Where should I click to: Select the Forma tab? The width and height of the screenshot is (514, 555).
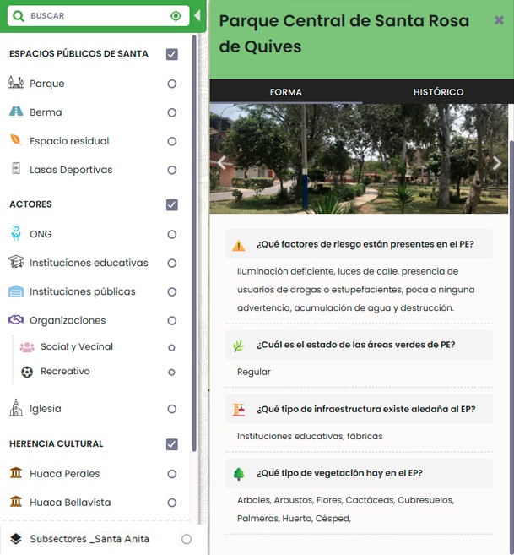click(285, 92)
